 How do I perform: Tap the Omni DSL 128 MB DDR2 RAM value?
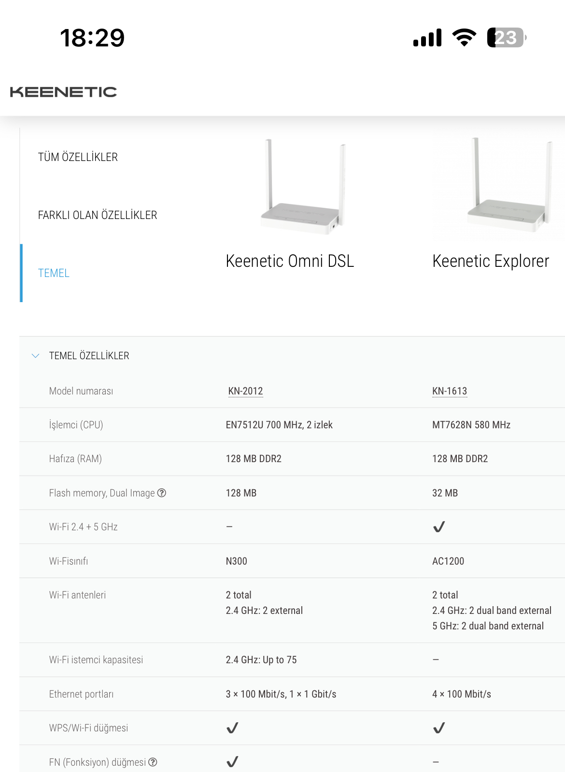pyautogui.click(x=254, y=459)
